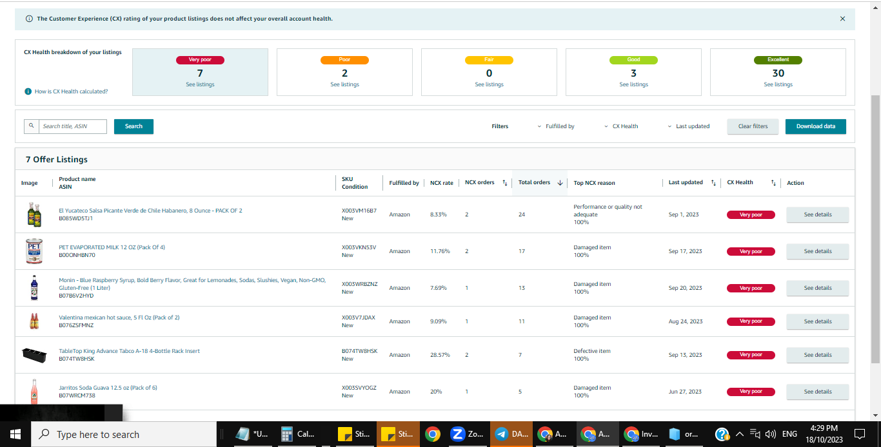This screenshot has width=881, height=447.
Task: Sort by CX Health column arrows
Action: (x=773, y=183)
